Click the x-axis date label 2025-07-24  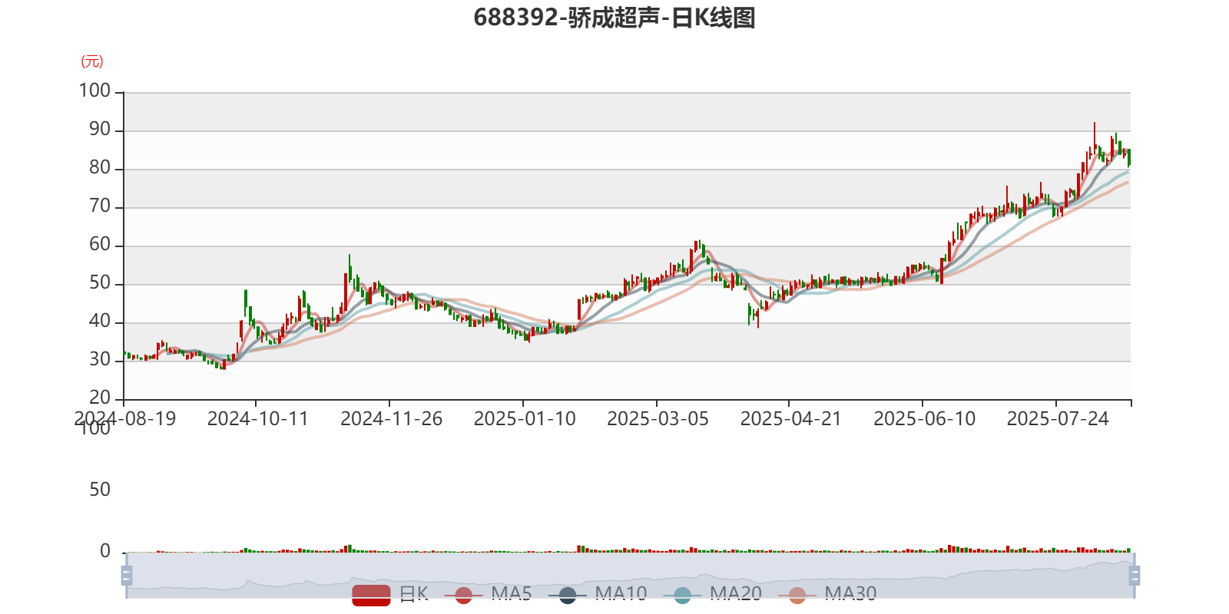1058,419
